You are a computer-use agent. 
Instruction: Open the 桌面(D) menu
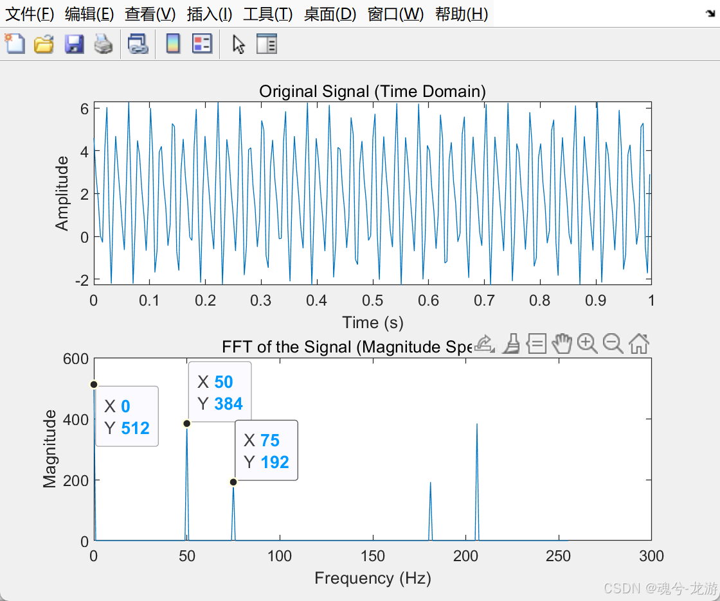330,14
